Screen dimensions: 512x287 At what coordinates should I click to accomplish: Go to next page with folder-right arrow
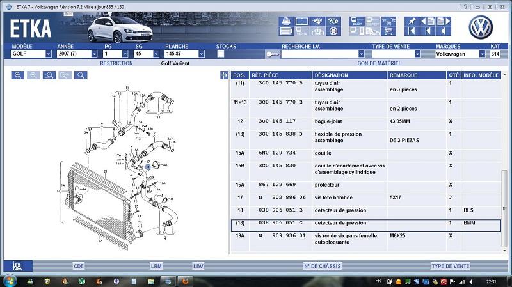tap(444, 21)
